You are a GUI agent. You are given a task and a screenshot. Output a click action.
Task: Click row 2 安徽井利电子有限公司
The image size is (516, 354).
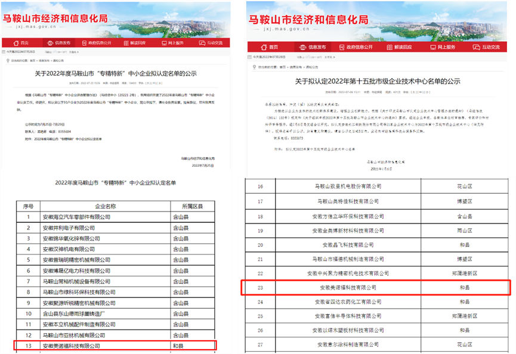tap(116, 228)
